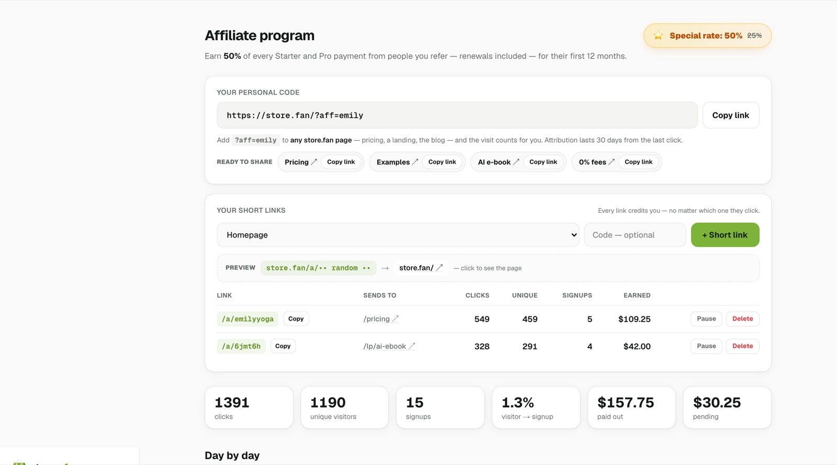Open the 0% fees external link
837x465 pixels.
596,162
